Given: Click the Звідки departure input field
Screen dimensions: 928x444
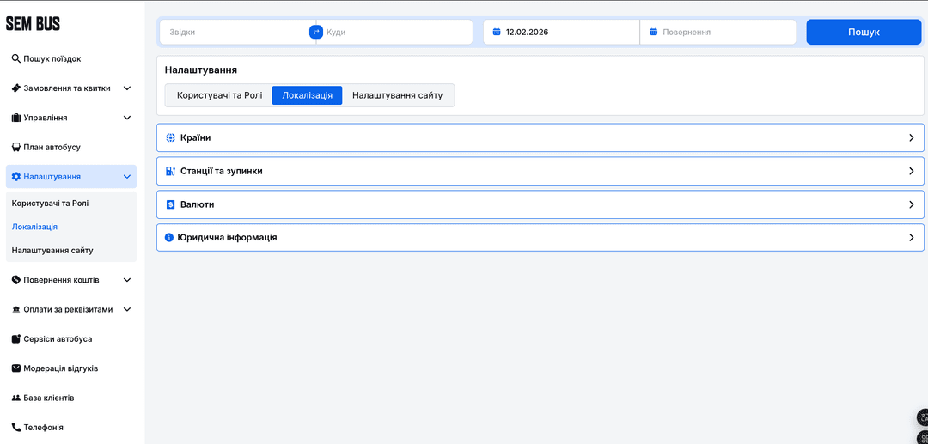Looking at the screenshot, I should (236, 32).
